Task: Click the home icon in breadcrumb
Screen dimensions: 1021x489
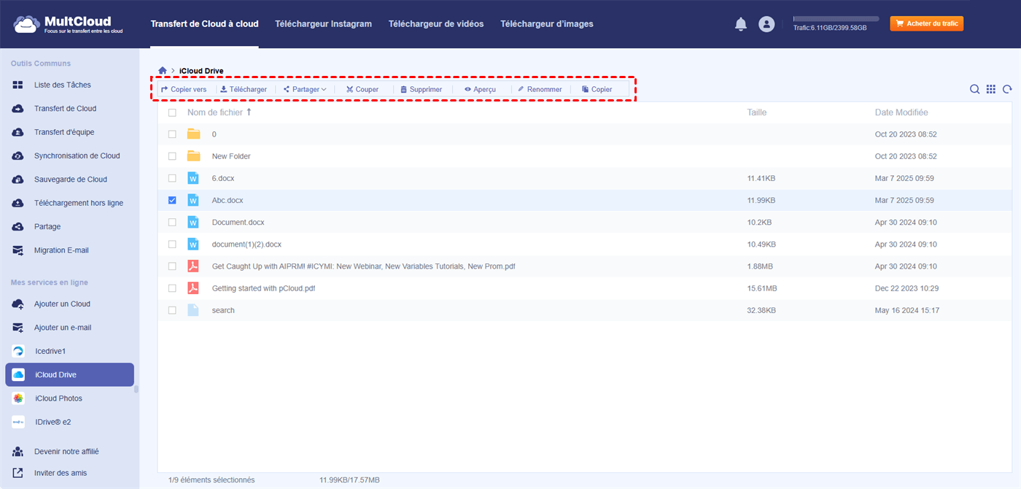Action: point(163,71)
